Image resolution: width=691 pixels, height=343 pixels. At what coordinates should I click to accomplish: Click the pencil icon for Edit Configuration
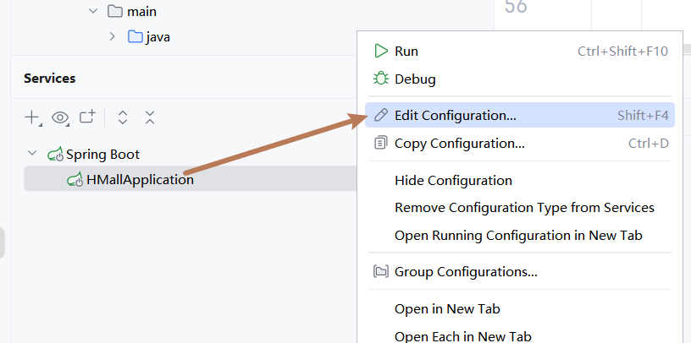[381, 115]
